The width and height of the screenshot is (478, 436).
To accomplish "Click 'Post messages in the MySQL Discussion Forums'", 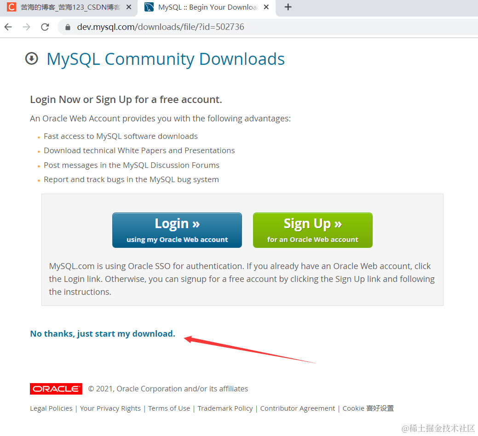I will point(132,165).
